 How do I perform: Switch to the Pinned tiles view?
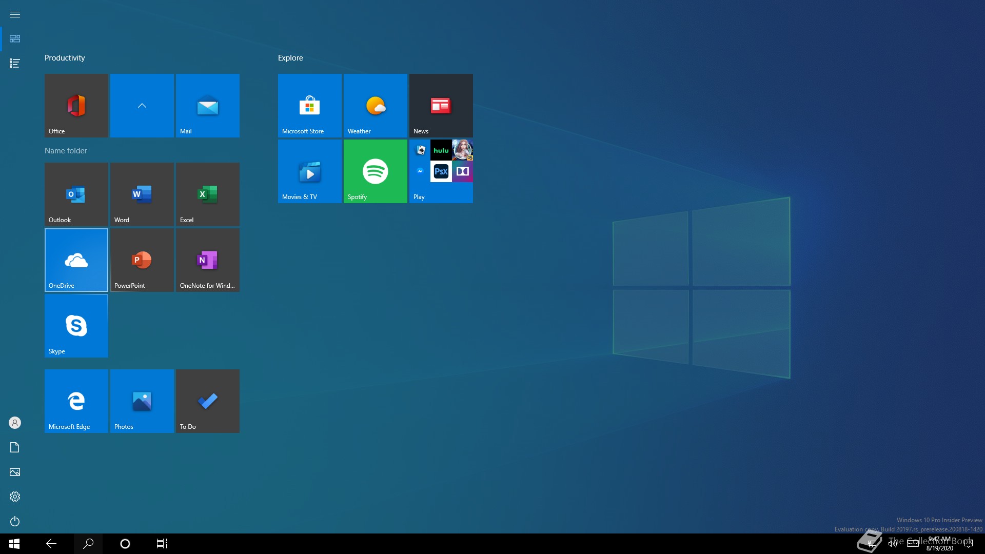(x=15, y=39)
